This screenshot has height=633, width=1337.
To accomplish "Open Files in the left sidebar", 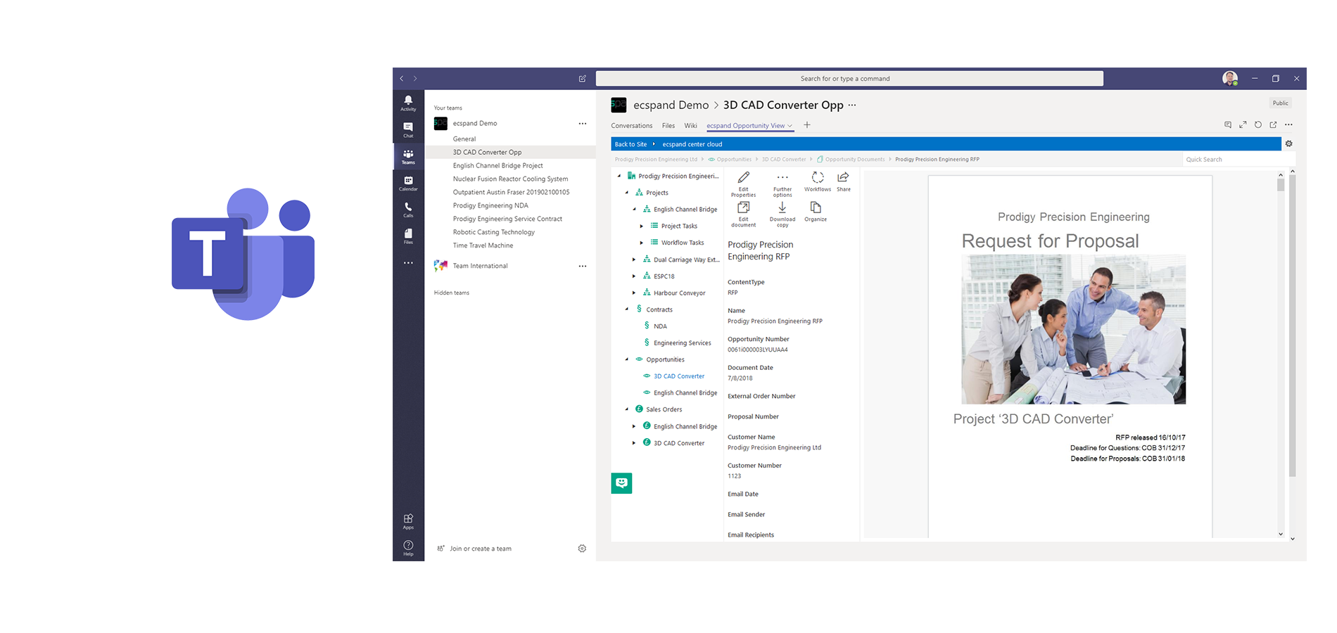I will click(408, 236).
